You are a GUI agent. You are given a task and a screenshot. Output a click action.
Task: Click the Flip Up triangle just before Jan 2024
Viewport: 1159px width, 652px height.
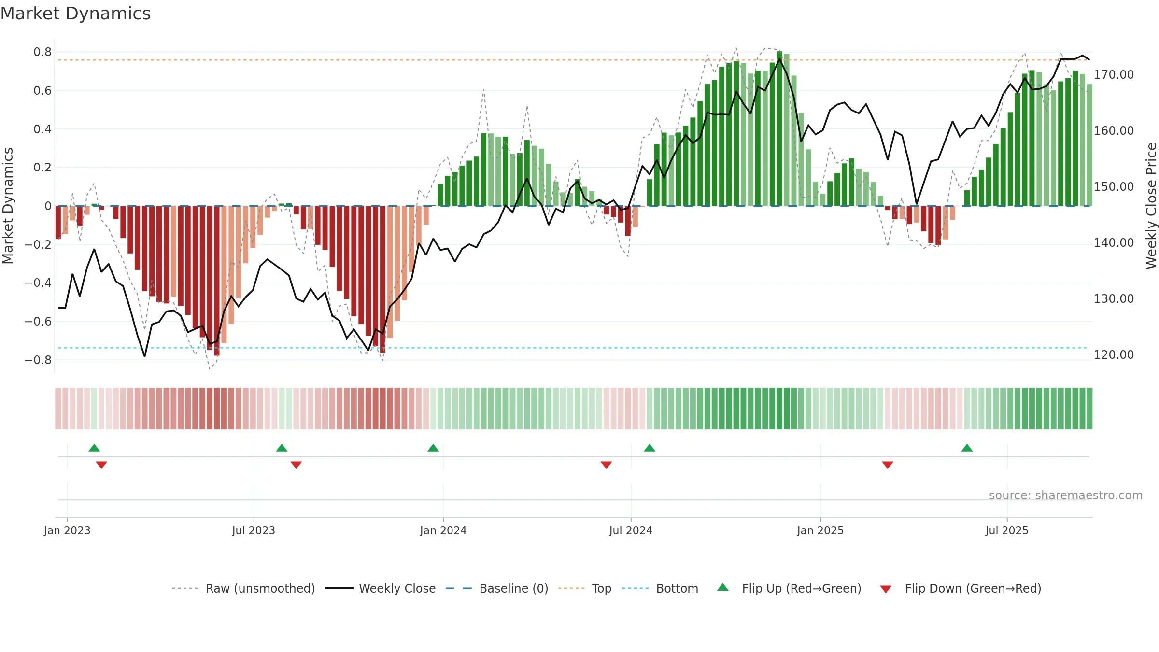(433, 448)
